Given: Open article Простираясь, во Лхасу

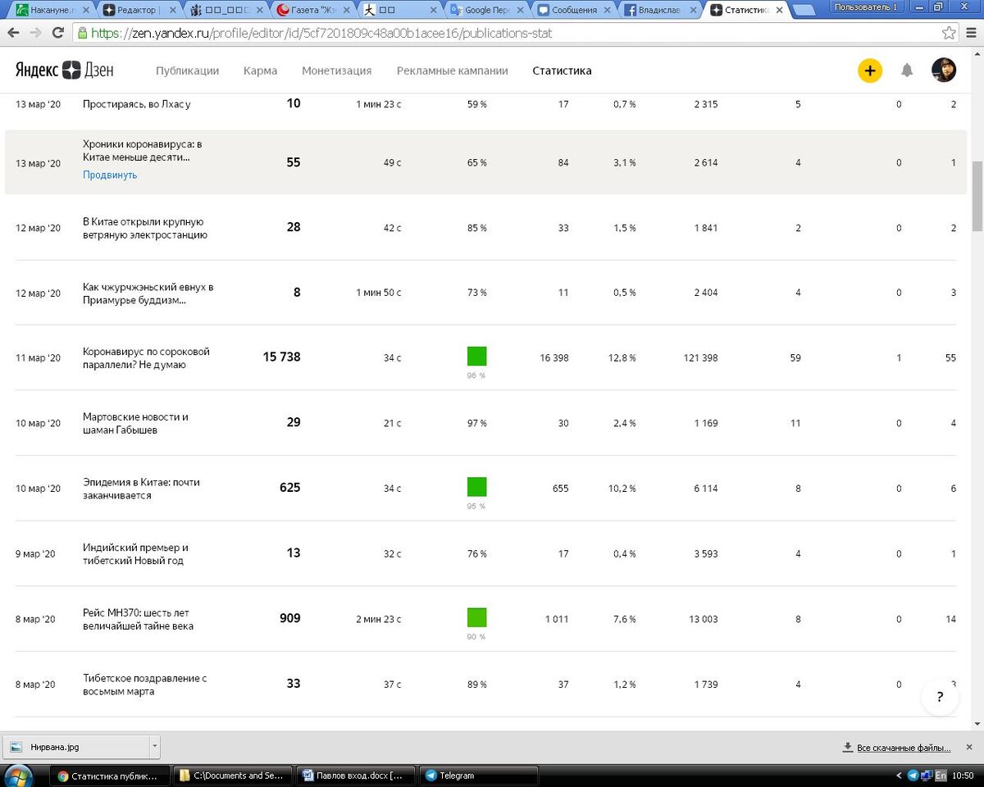Looking at the screenshot, I should [x=136, y=104].
